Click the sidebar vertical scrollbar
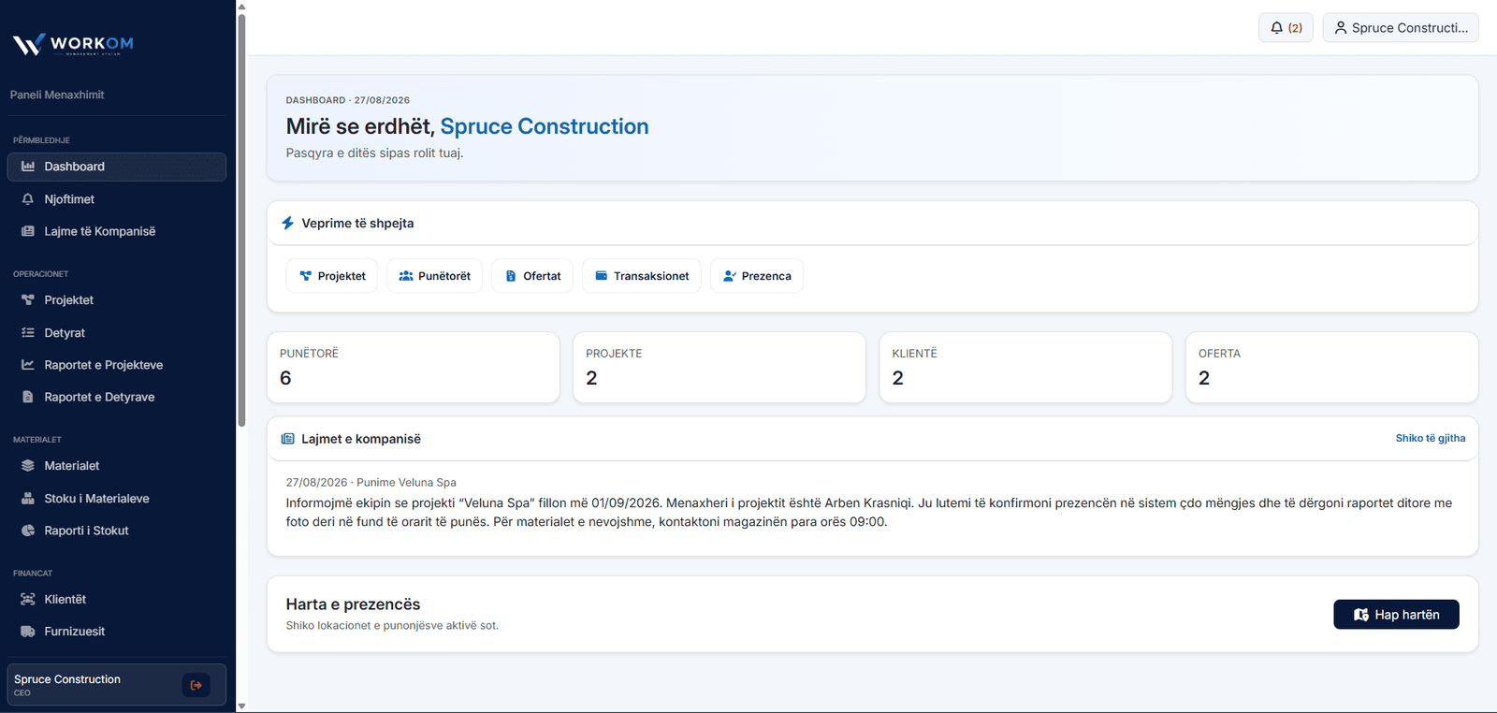The image size is (1497, 713). (x=241, y=220)
